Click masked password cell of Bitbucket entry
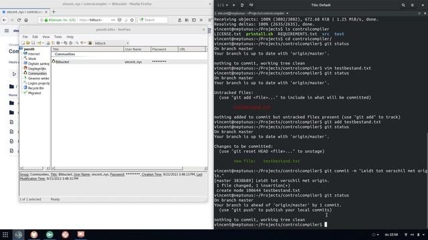Screen dimensions: 428x240 point(159,62)
